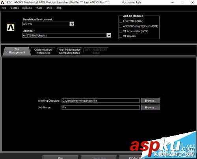Minimize the launcher window
Screen dimensions: 197x159
tap(173, 2)
